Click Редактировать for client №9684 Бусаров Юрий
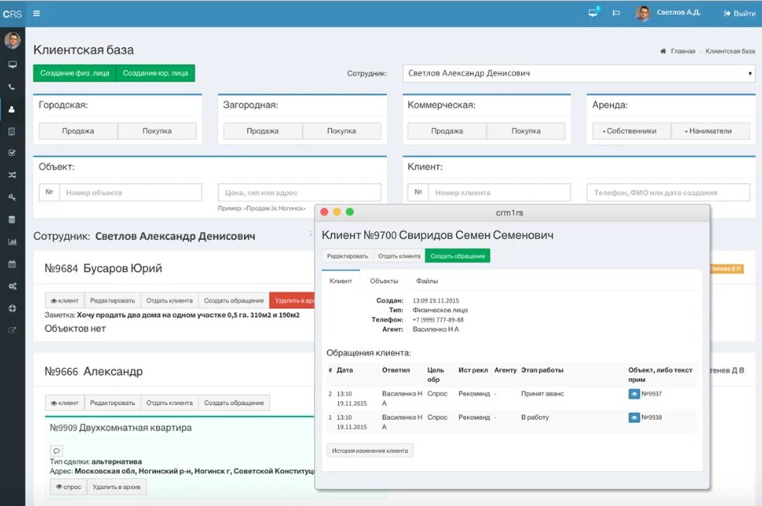Image resolution: width=762 pixels, height=506 pixels. coord(113,301)
